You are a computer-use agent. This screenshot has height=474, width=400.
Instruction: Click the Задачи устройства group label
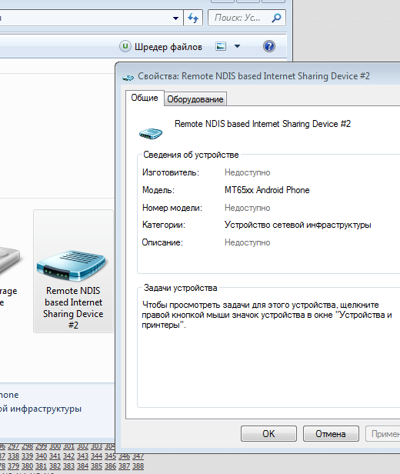pyautogui.click(x=180, y=288)
